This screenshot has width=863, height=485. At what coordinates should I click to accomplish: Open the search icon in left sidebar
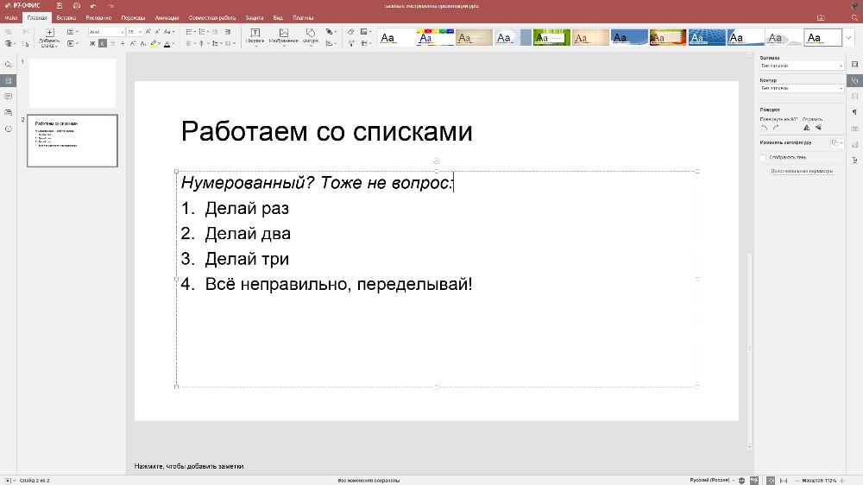tap(8, 65)
